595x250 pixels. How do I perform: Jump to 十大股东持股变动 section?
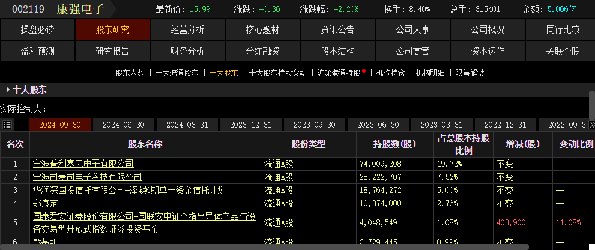click(278, 73)
